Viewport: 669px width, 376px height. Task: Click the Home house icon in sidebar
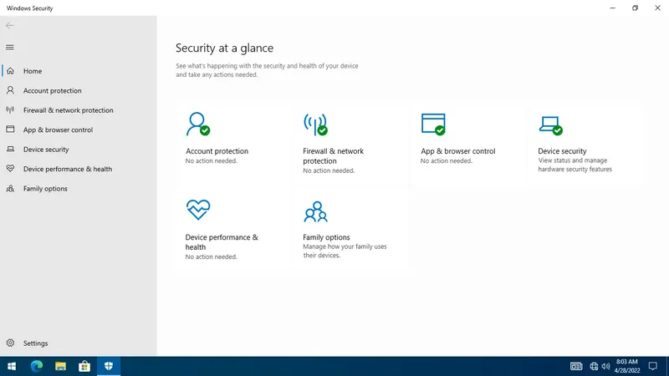point(10,71)
